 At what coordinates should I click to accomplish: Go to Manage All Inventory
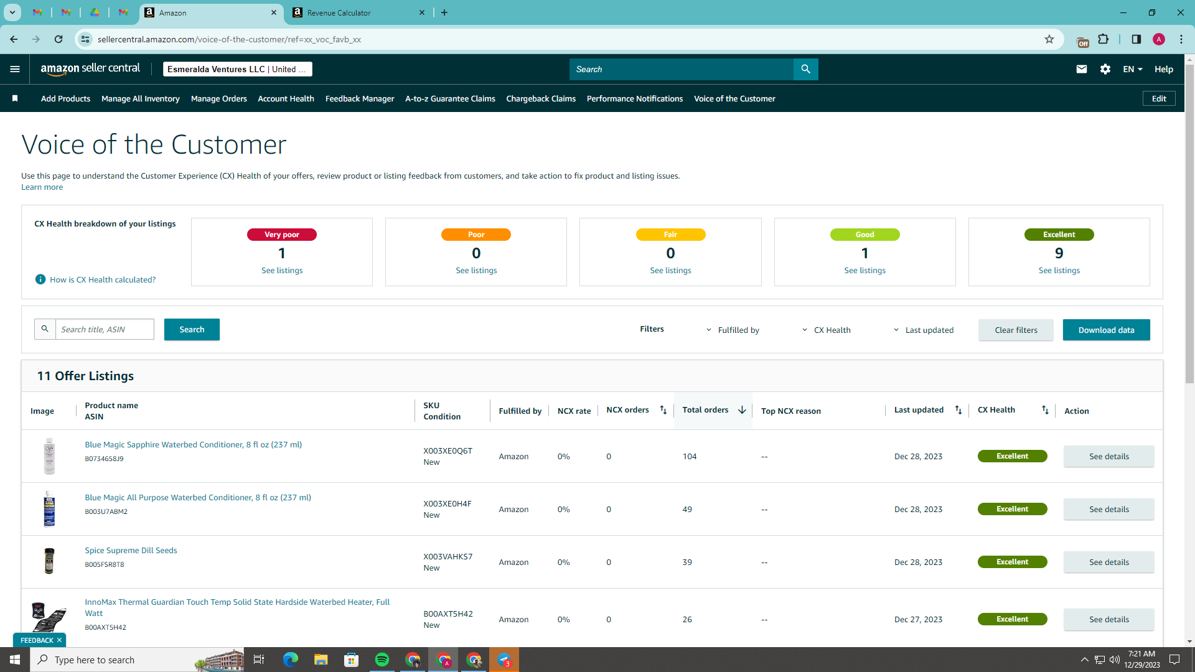tap(141, 98)
